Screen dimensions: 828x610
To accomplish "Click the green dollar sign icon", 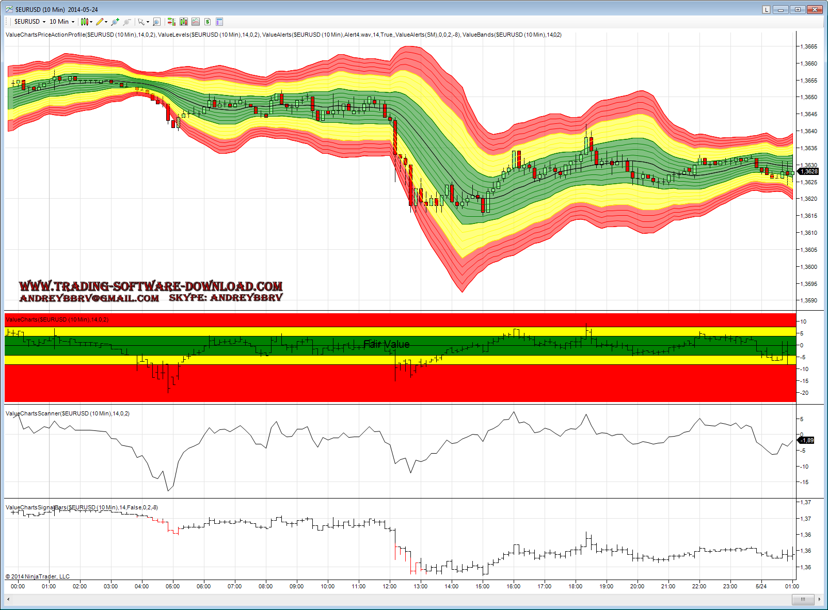I will 208,22.
